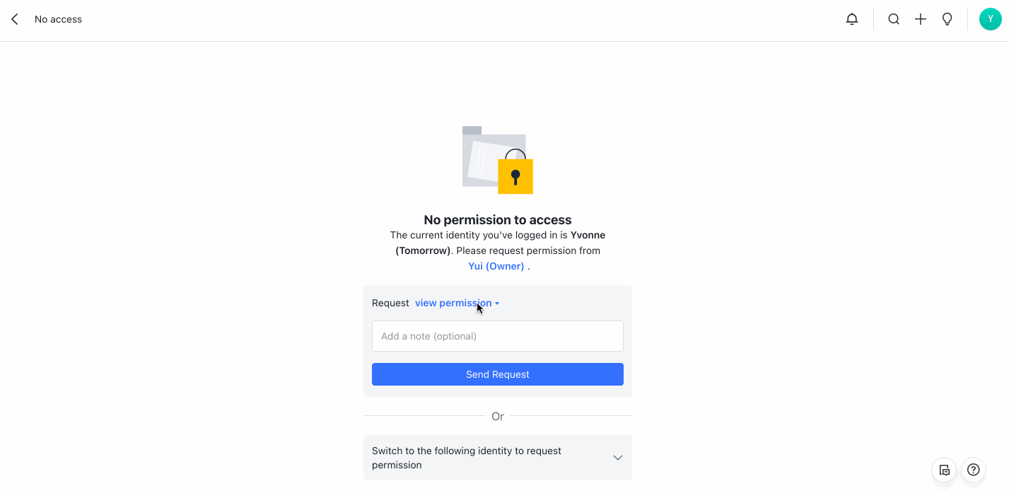Click the feedback icon near bottom right

coord(944,469)
